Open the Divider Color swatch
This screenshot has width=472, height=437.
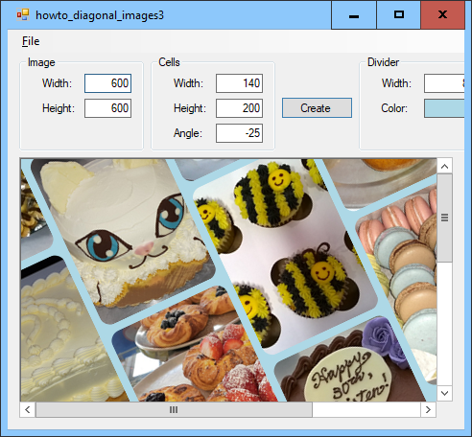coord(444,108)
